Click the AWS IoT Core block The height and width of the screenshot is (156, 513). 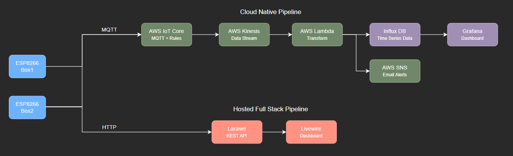point(167,35)
